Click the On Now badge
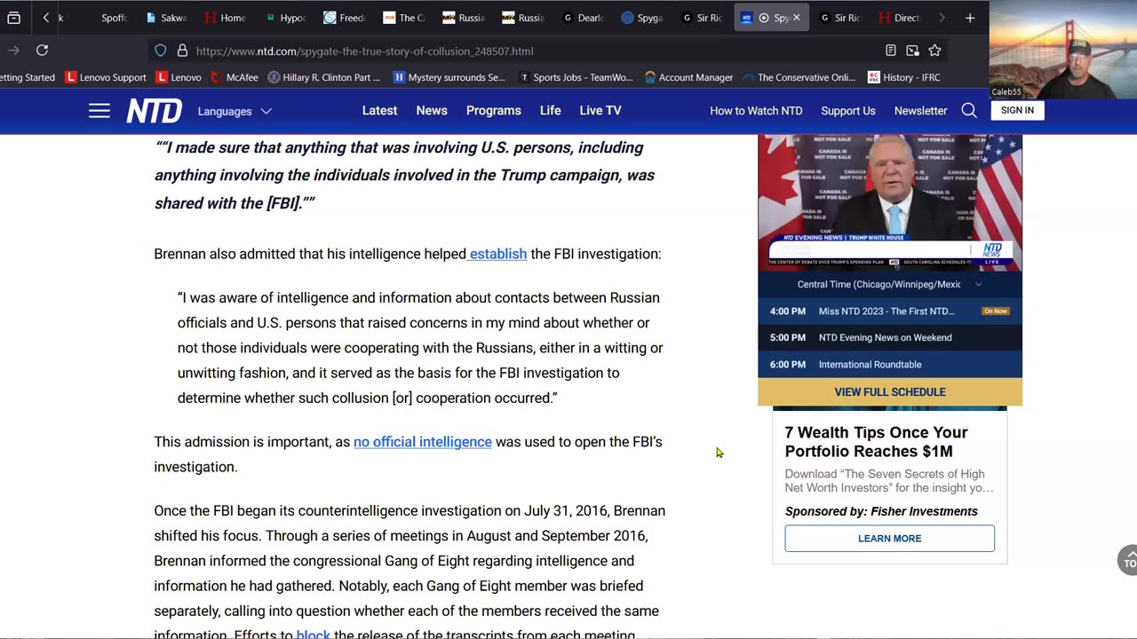1137x639 pixels. pos(995,311)
